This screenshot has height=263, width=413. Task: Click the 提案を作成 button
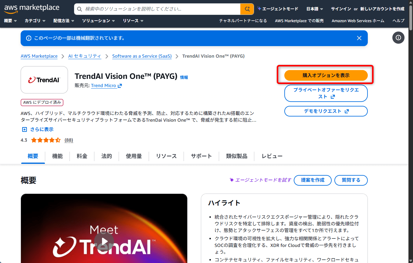pos(313,180)
